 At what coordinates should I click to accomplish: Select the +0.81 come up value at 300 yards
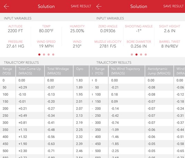(23, 123)
